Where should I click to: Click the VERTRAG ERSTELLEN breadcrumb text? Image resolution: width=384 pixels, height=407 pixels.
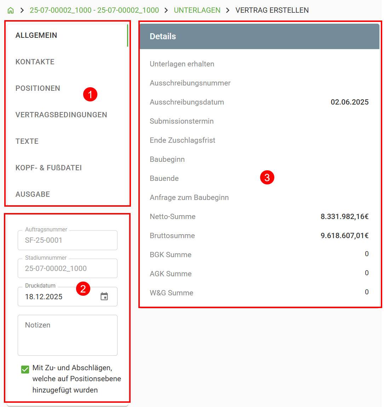pyautogui.click(x=272, y=10)
